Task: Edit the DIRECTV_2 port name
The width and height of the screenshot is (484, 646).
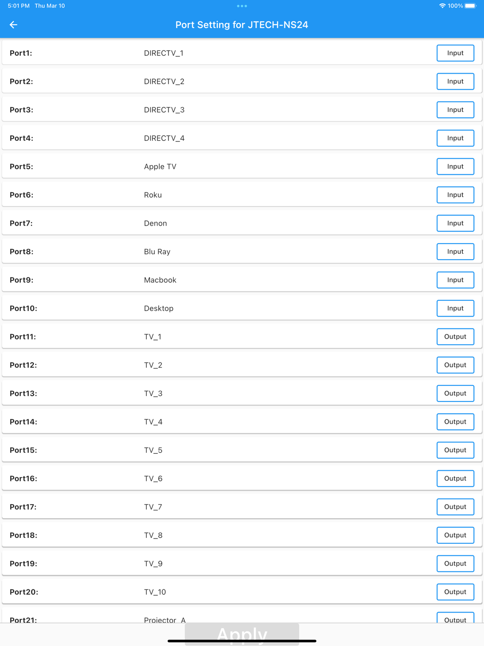Action: [x=164, y=81]
